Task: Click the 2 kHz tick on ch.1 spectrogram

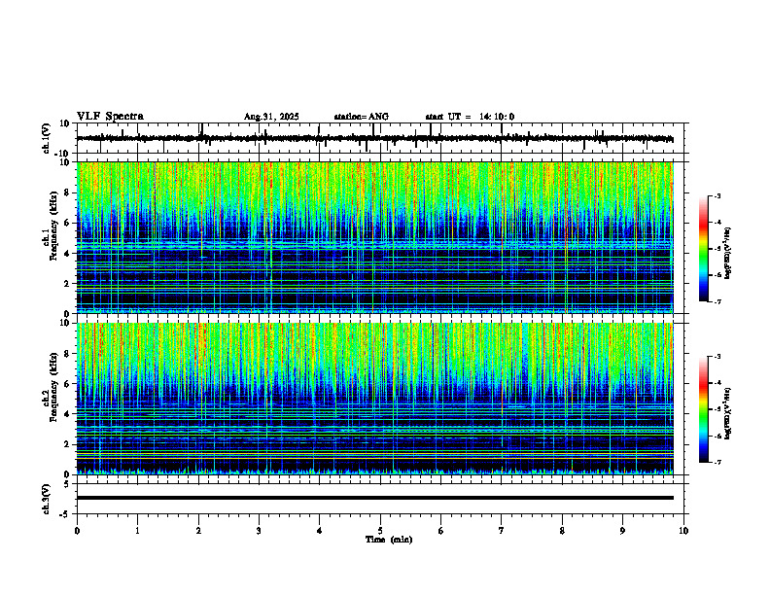Action: pyautogui.click(x=68, y=284)
